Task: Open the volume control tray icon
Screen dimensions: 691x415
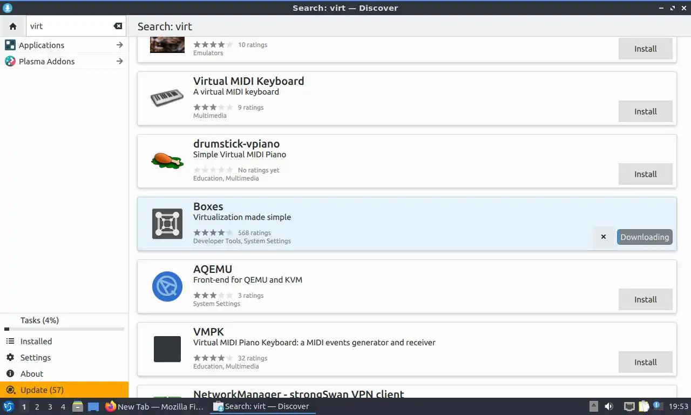Action: click(x=609, y=406)
